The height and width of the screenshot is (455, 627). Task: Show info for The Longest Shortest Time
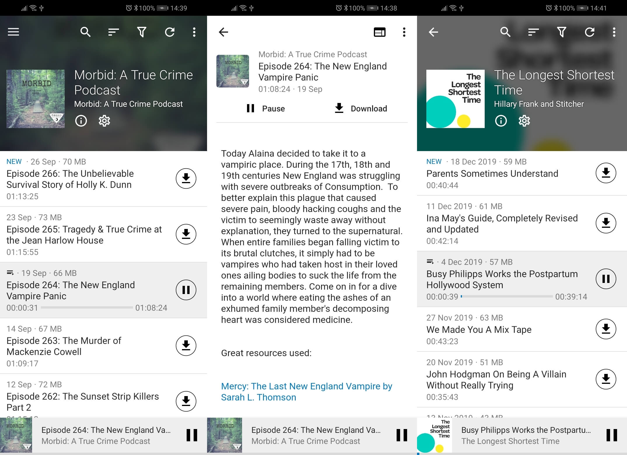501,120
